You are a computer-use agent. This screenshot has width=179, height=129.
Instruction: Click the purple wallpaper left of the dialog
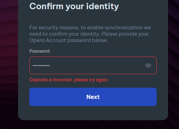(9, 59)
